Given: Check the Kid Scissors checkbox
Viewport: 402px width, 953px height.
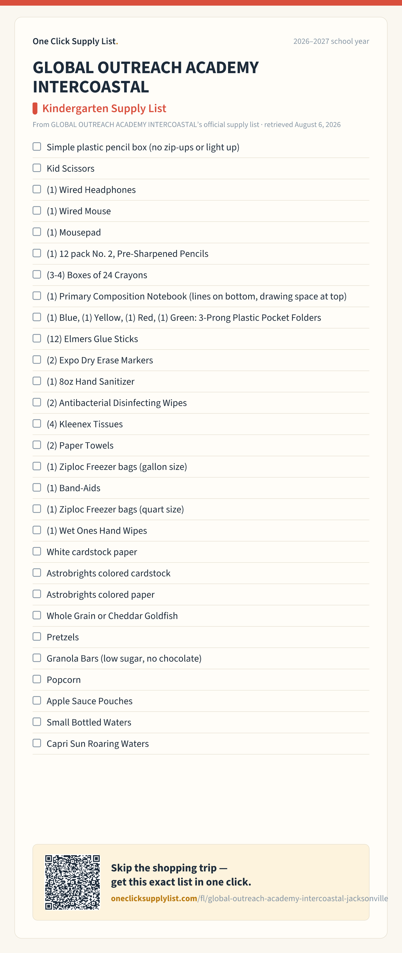Looking at the screenshot, I should point(37,168).
